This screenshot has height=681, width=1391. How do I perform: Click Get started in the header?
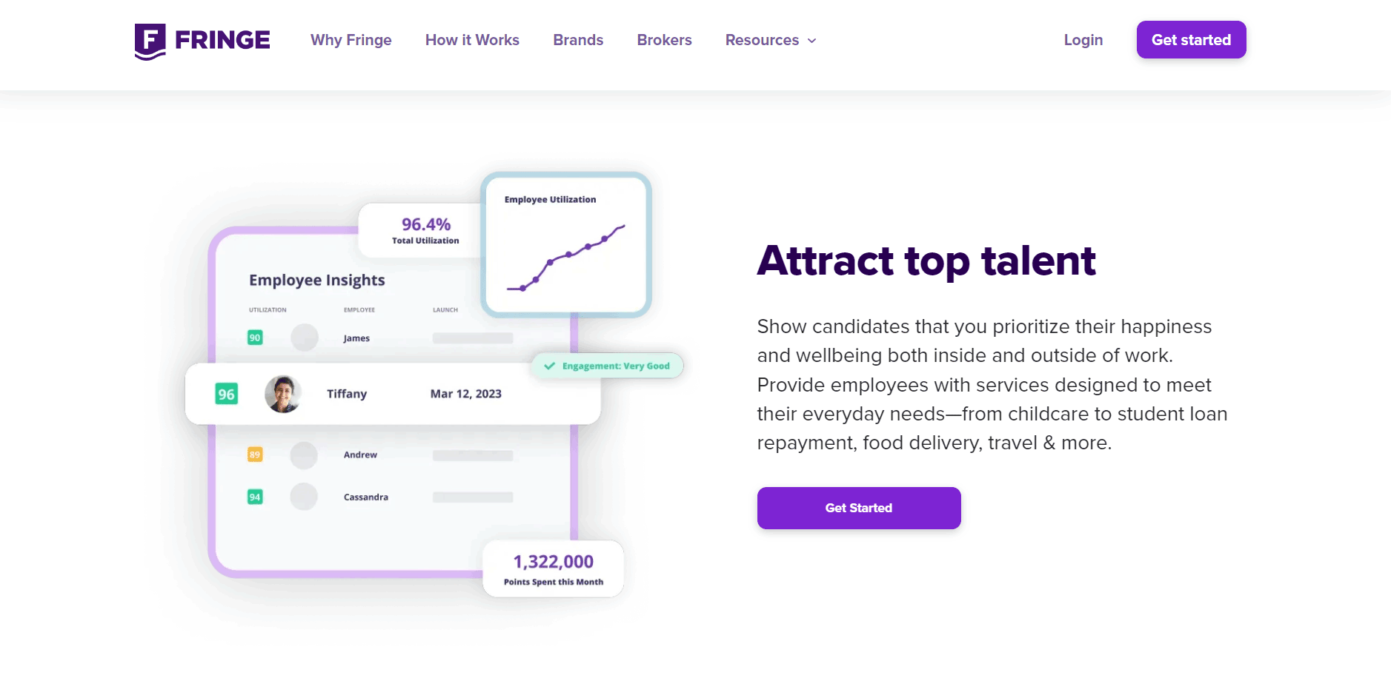1191,40
